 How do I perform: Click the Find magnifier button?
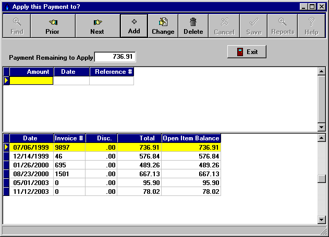coord(17,25)
